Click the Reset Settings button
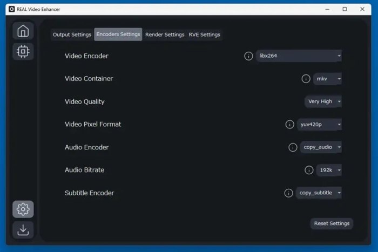Image resolution: width=378 pixels, height=252 pixels. point(332,223)
